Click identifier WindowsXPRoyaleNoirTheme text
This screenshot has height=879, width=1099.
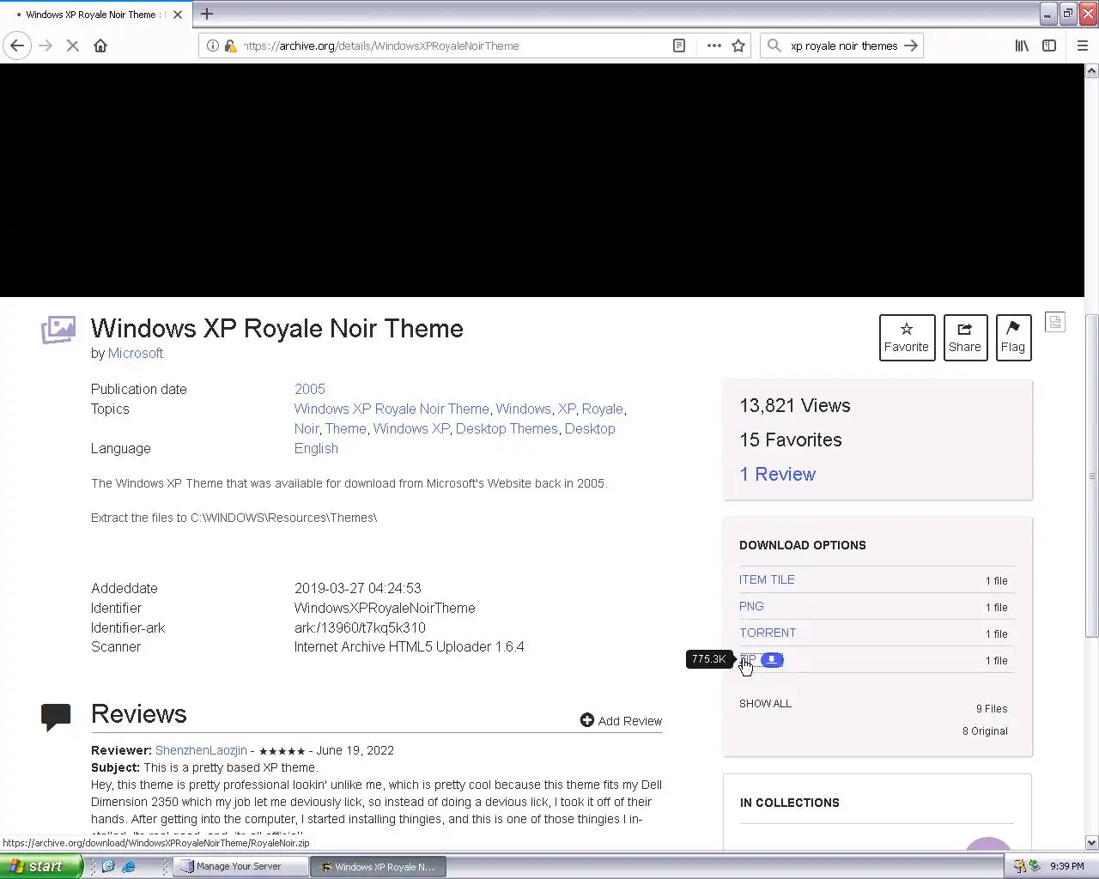point(385,608)
